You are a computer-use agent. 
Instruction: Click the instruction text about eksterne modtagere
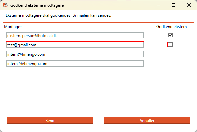point(58,15)
